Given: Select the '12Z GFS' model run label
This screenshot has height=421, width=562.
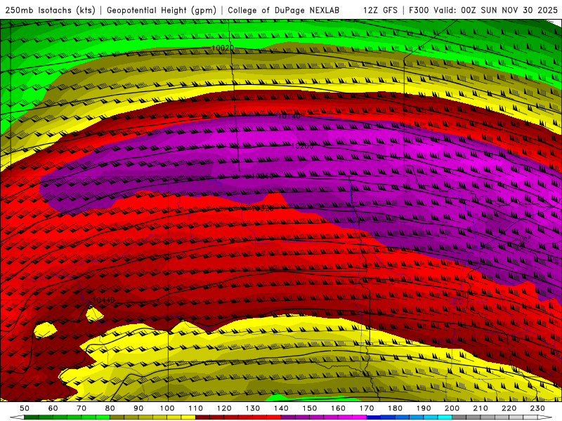Looking at the screenshot, I should (x=380, y=11).
